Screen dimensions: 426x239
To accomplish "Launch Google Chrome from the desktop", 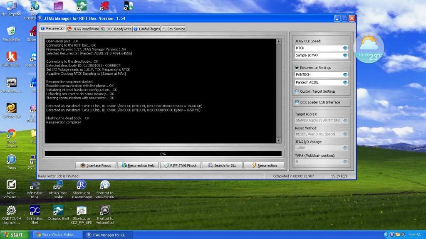I will (11, 138).
